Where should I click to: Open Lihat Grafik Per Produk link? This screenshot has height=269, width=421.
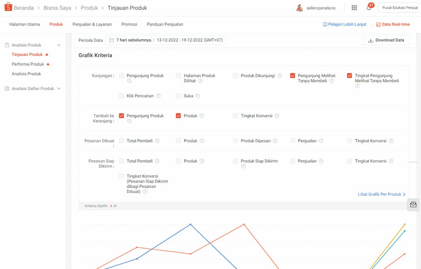point(381,194)
